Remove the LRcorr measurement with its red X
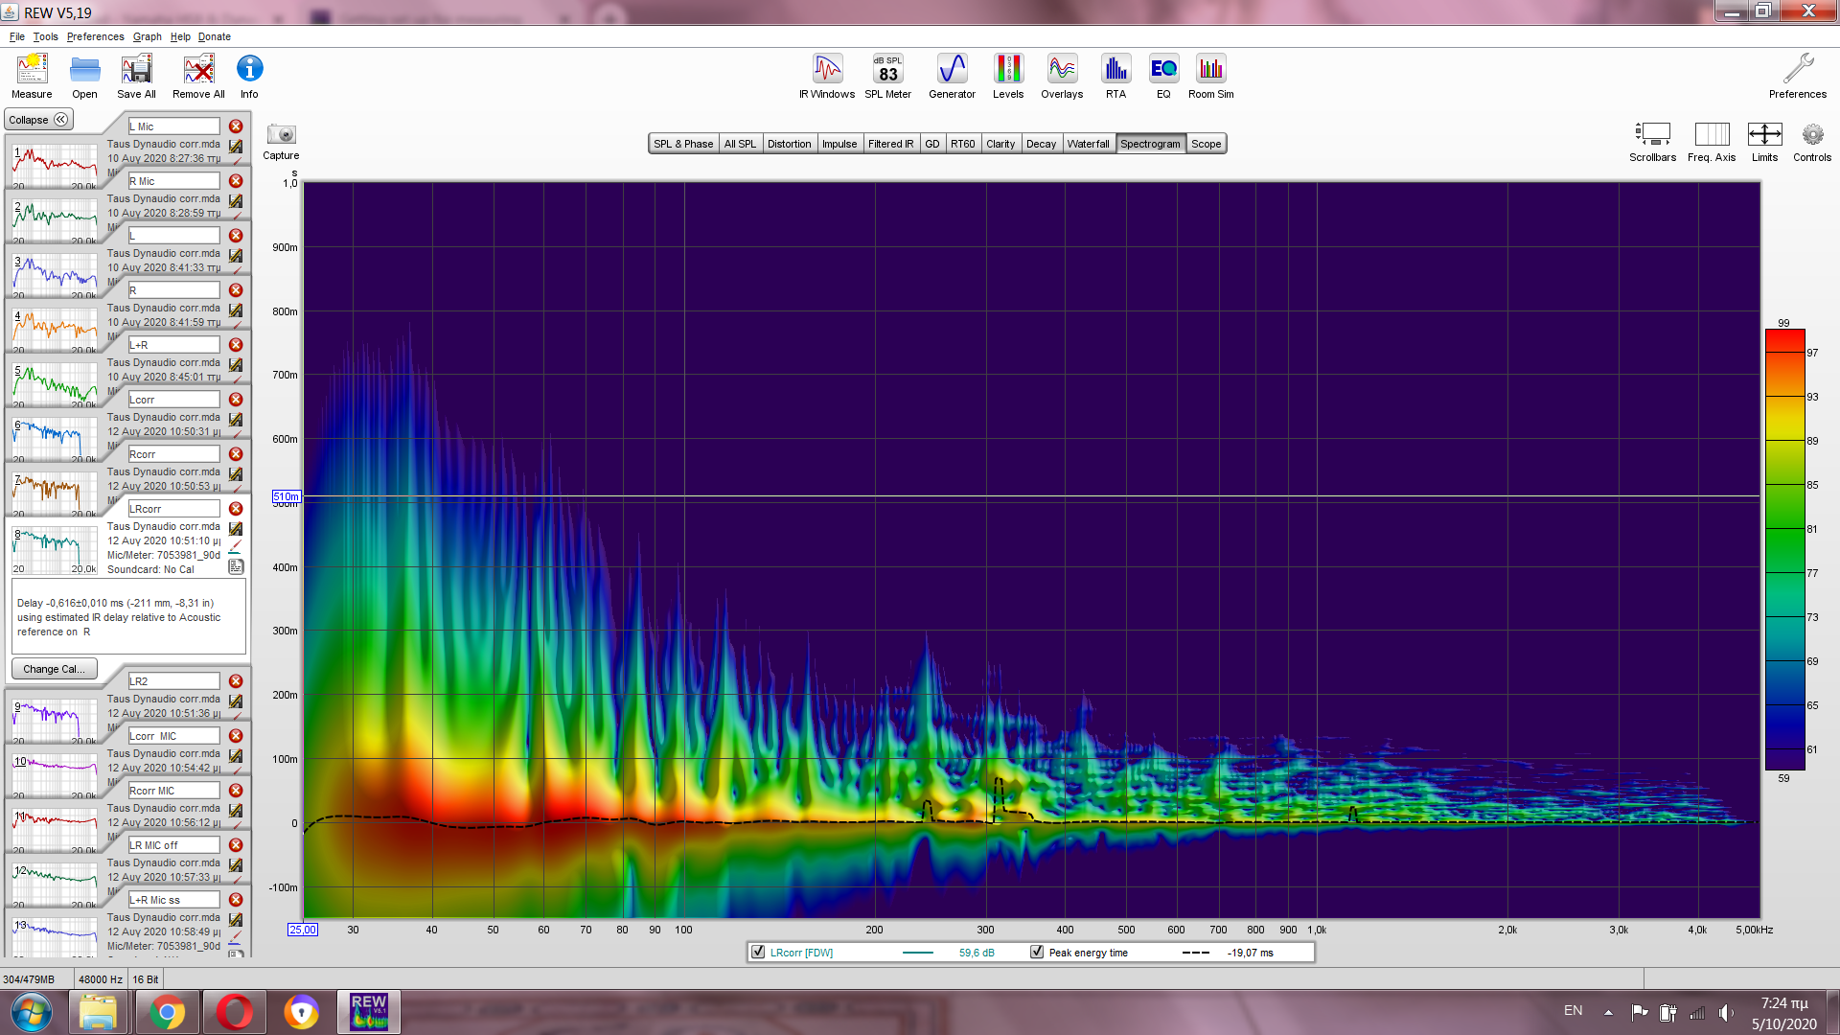The height and width of the screenshot is (1035, 1840). pyautogui.click(x=236, y=509)
